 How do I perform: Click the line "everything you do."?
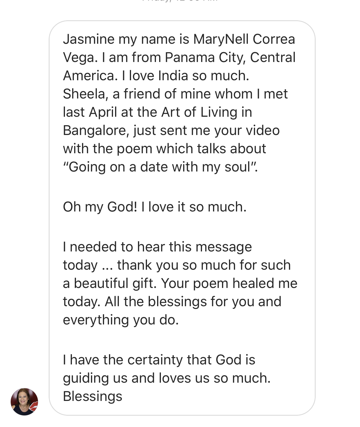click(x=121, y=320)
